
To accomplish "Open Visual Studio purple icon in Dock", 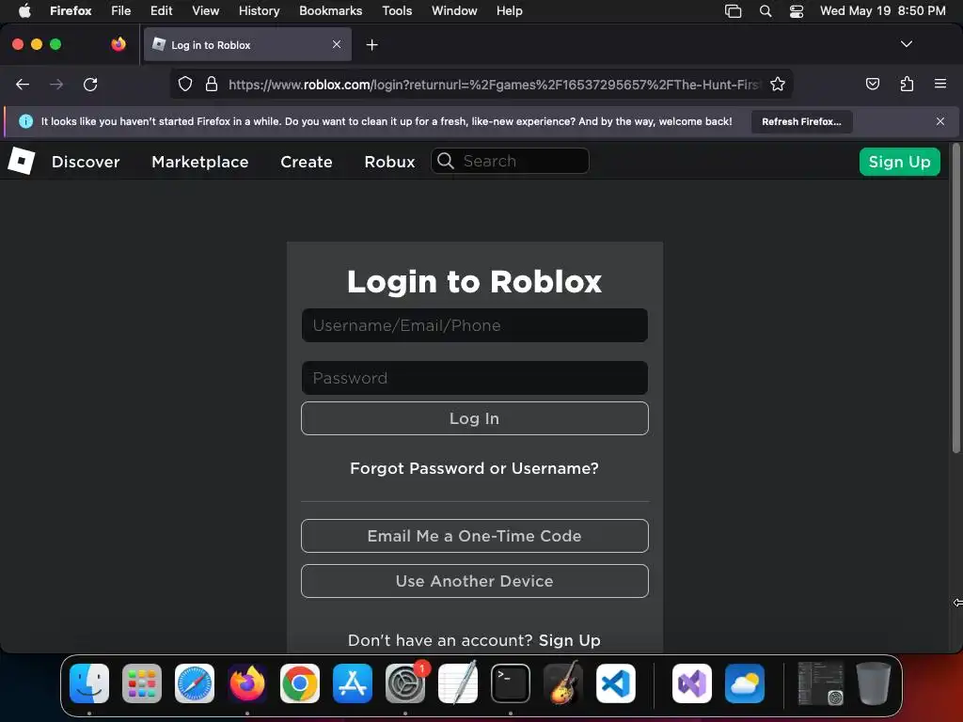I will [692, 683].
